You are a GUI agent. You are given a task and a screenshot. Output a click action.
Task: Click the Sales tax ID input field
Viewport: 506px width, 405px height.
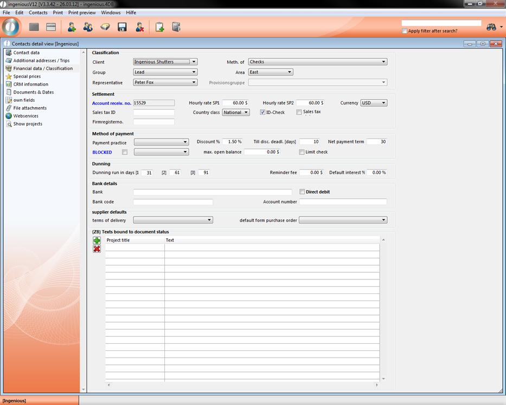click(x=154, y=113)
